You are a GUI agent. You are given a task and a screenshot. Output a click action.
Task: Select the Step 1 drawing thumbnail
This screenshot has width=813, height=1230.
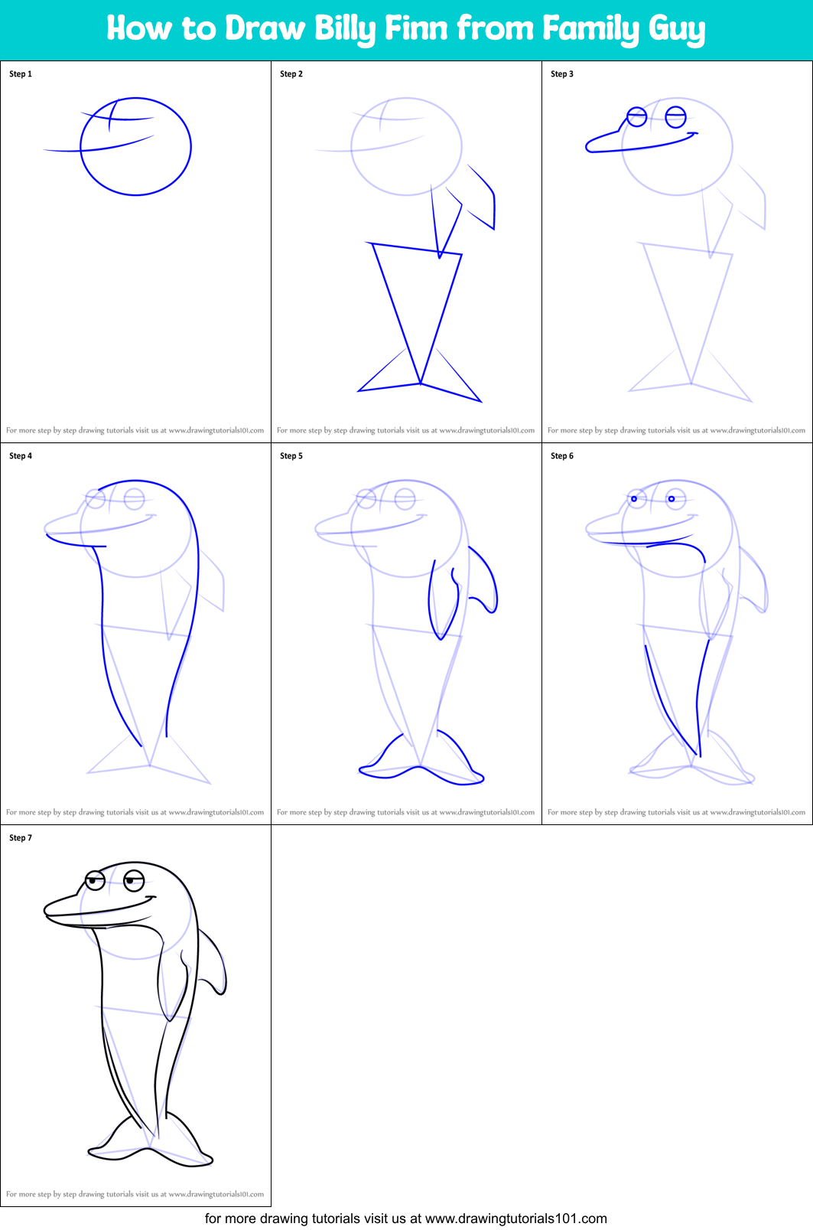[135, 252]
